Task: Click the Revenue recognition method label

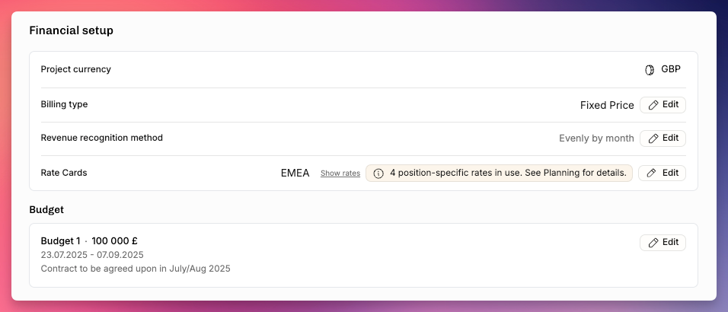Action: point(102,138)
